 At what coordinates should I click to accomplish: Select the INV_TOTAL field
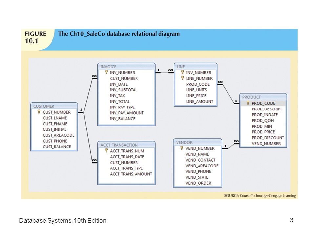(x=119, y=102)
